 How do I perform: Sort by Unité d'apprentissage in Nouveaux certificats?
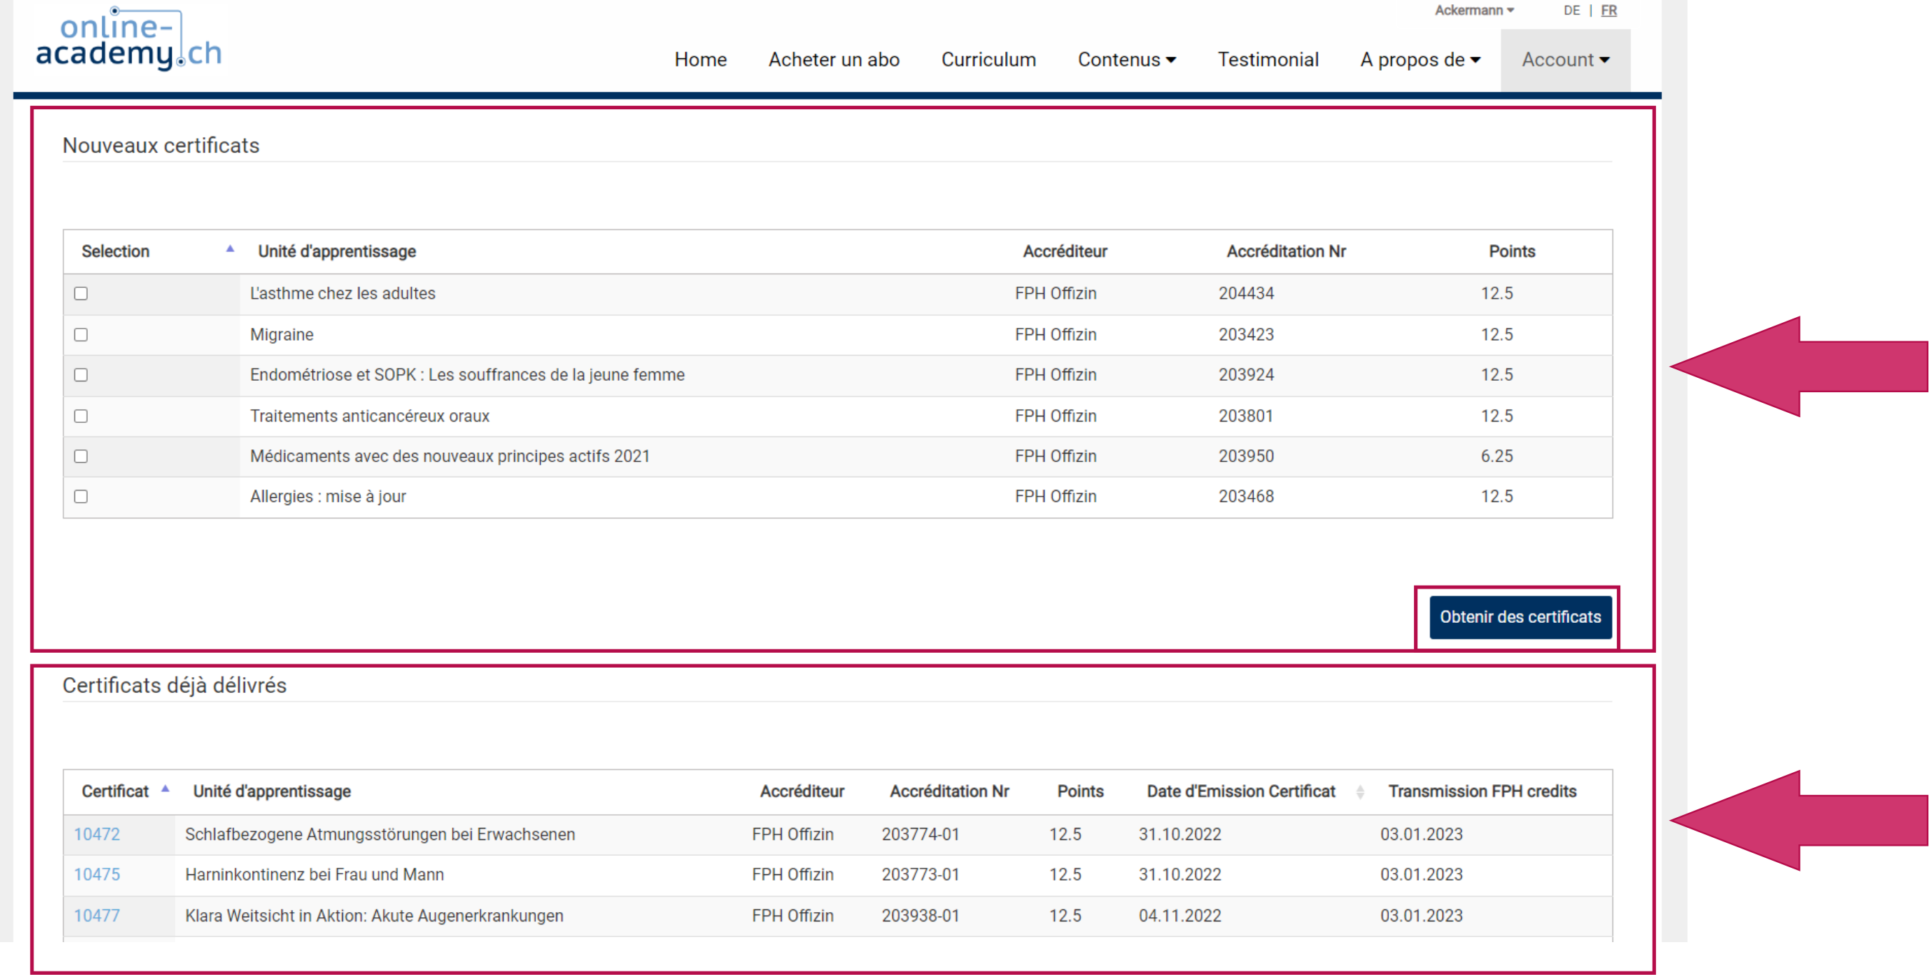337,252
